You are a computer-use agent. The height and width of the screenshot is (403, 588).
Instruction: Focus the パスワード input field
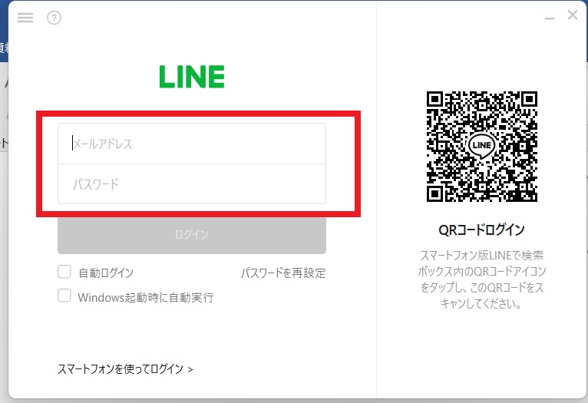[192, 184]
